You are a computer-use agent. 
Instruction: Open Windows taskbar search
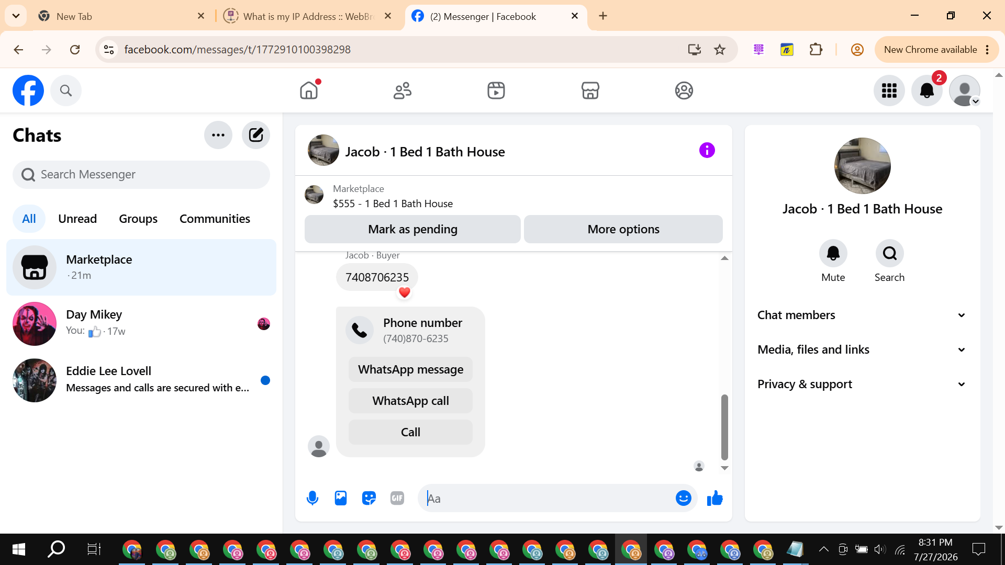tap(56, 549)
